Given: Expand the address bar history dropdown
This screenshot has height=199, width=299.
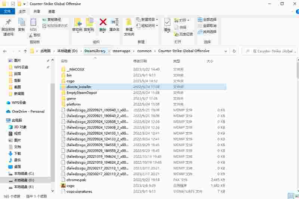Looking at the screenshot, I should (226, 51).
